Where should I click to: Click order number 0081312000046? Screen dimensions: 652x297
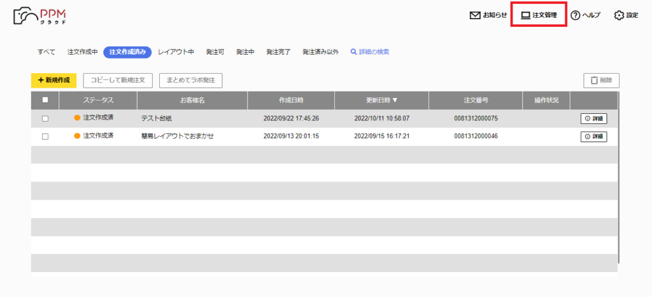(x=476, y=136)
